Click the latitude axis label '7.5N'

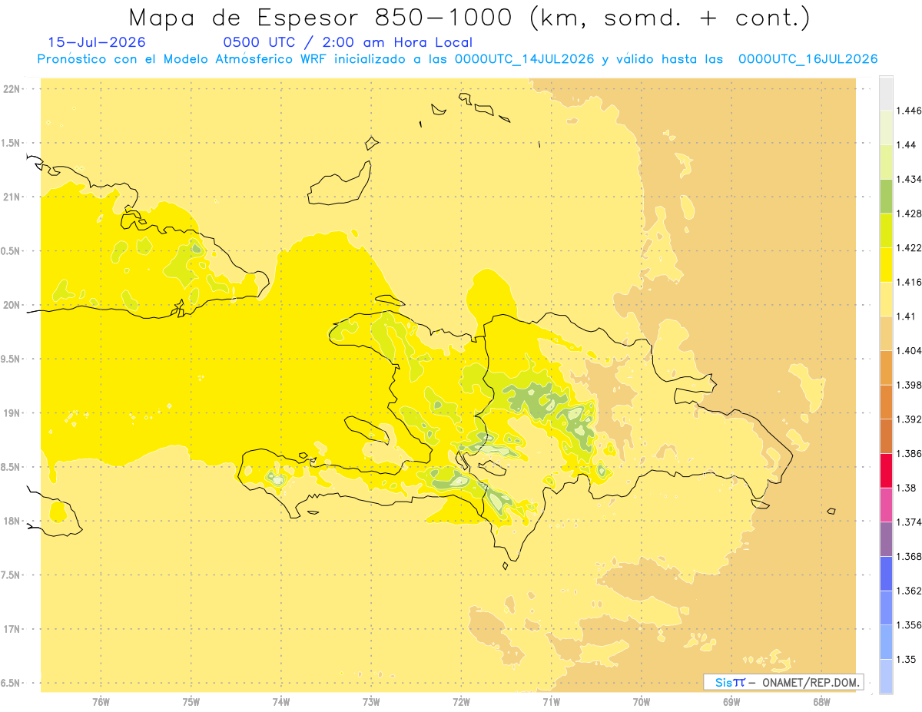12,575
